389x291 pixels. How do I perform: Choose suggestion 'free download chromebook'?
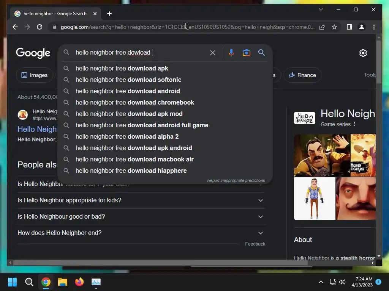tap(165, 102)
